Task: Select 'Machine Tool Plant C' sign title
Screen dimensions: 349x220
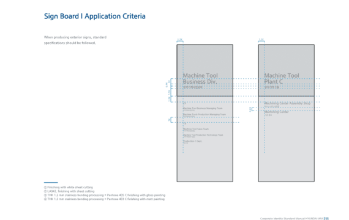Action: tap(281, 79)
